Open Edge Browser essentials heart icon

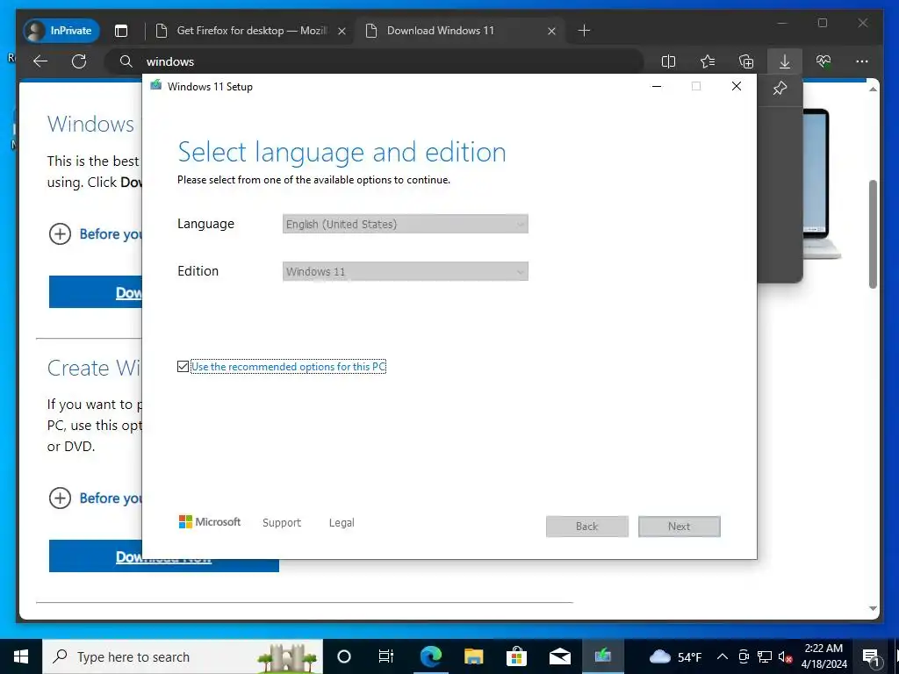pyautogui.click(x=823, y=61)
